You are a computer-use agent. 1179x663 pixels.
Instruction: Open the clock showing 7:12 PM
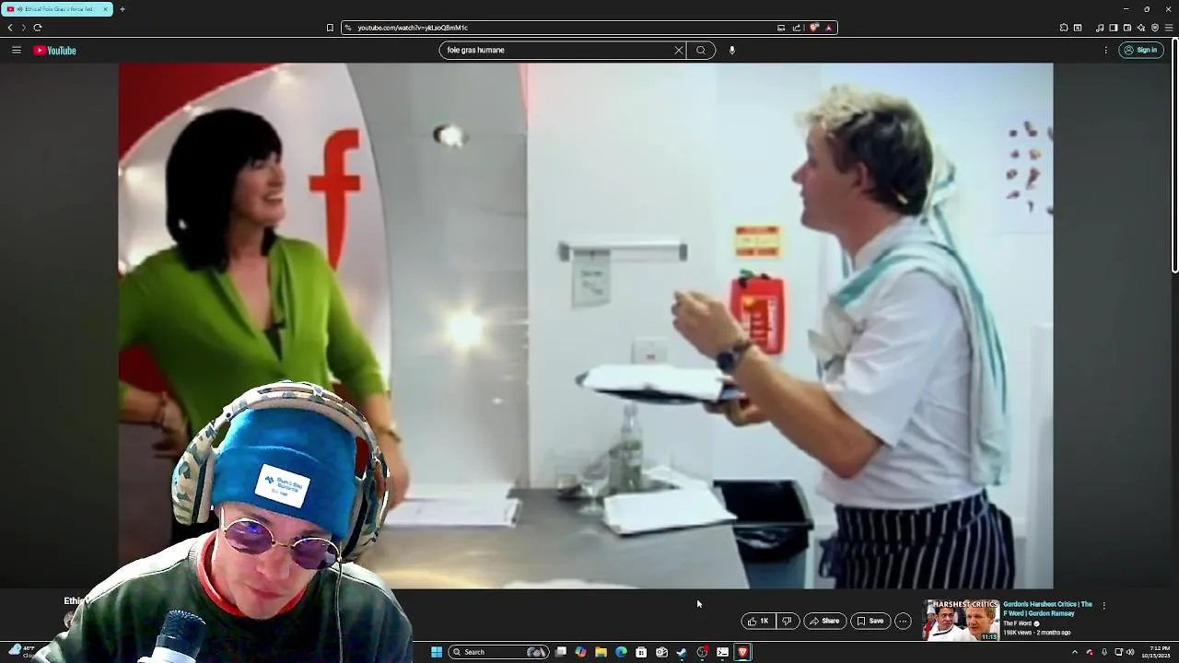(x=1156, y=652)
